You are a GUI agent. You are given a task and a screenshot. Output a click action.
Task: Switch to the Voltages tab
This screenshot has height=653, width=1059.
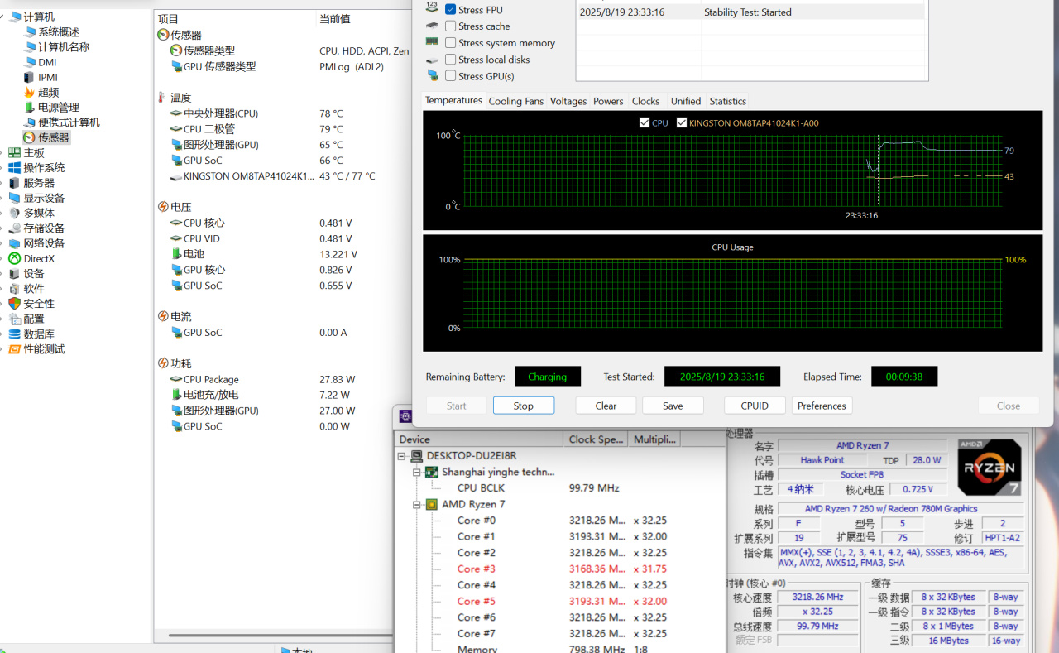tap(568, 101)
